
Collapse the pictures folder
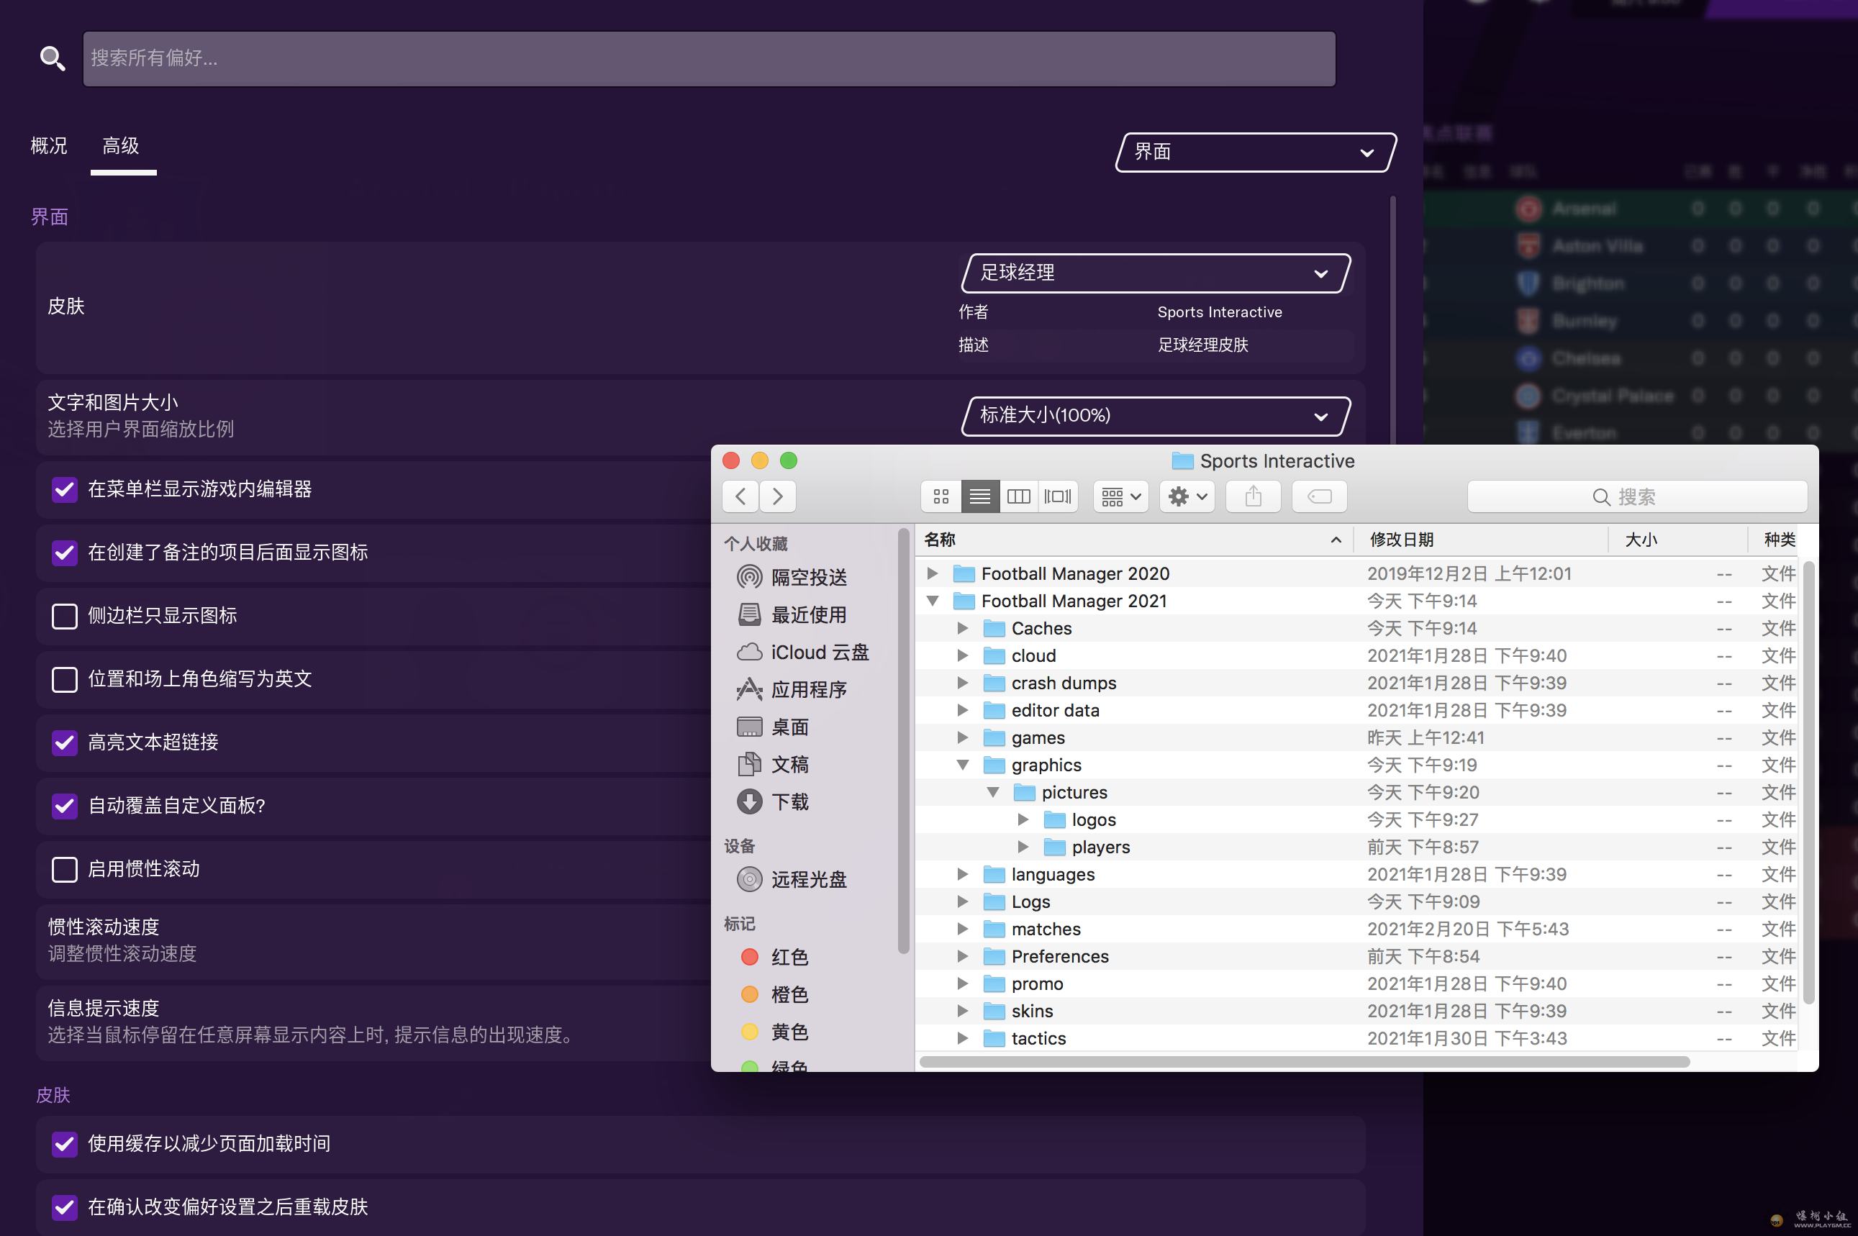pos(992,792)
